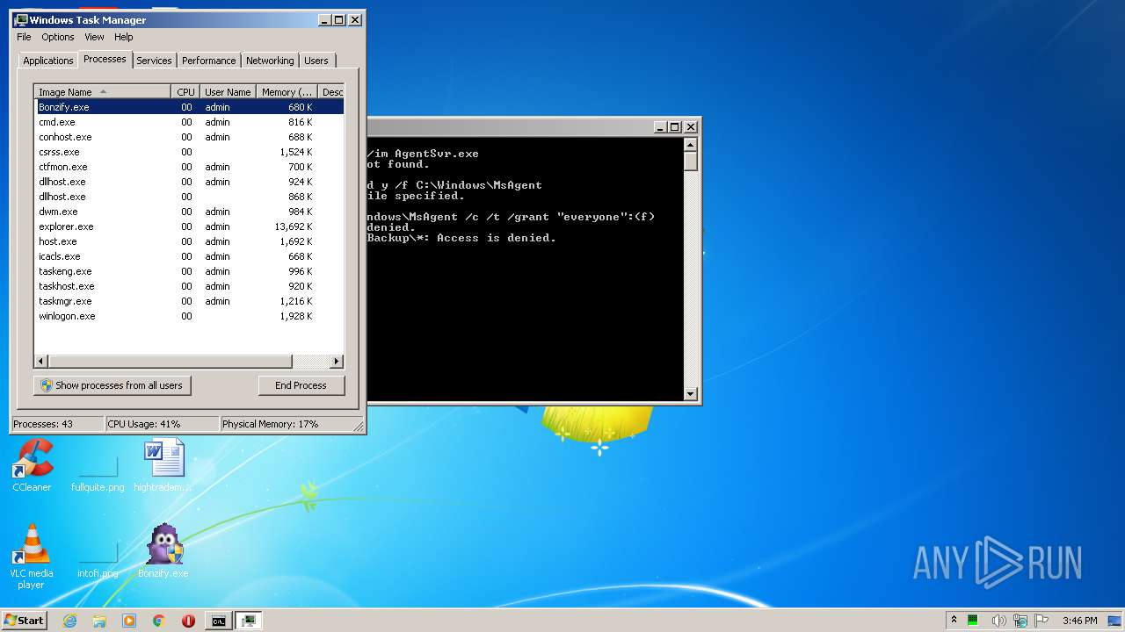
Task: Select the fullquite.png desktop file
Action: click(x=98, y=472)
